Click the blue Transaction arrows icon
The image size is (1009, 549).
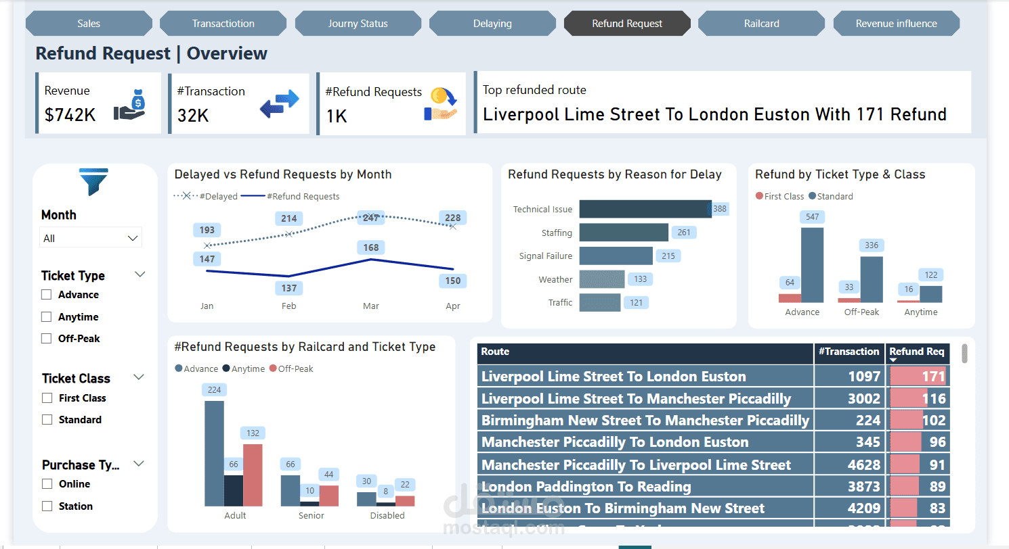(x=280, y=104)
